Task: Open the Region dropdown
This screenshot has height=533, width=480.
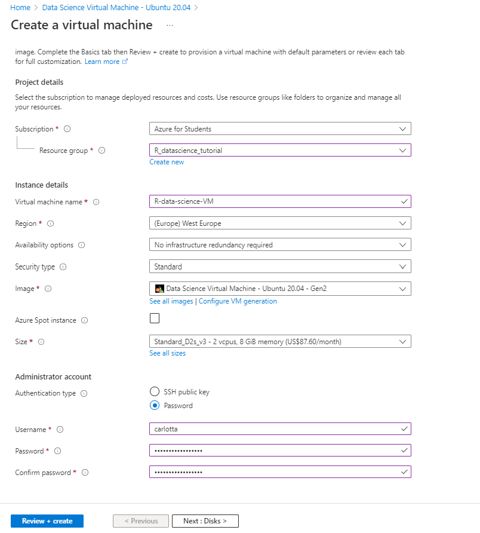Action: coord(280,223)
